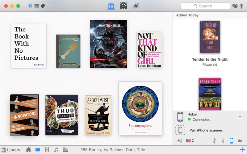Image resolution: width=247 pixels, height=154 pixels.
Task: Add a new item with plus button
Action: [x=242, y=150]
